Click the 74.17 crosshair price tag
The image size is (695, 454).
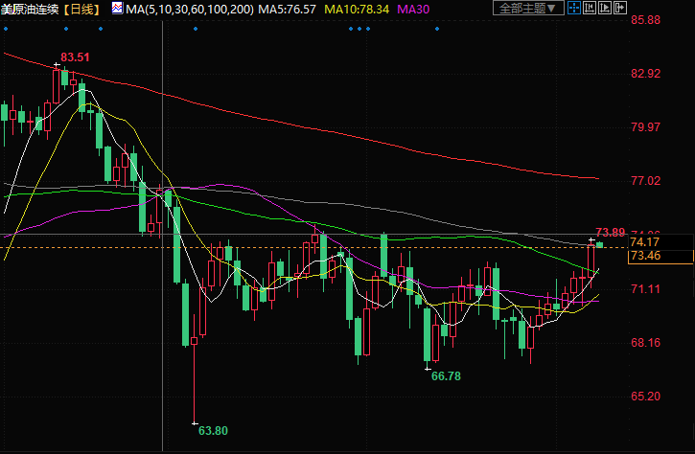pyautogui.click(x=645, y=241)
